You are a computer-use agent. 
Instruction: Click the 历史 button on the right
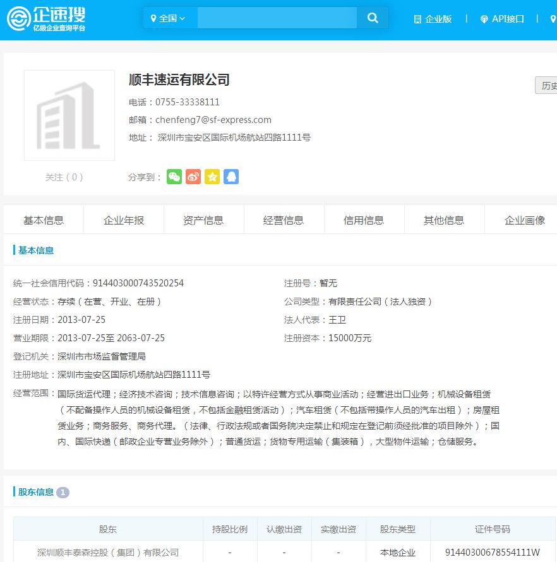548,85
